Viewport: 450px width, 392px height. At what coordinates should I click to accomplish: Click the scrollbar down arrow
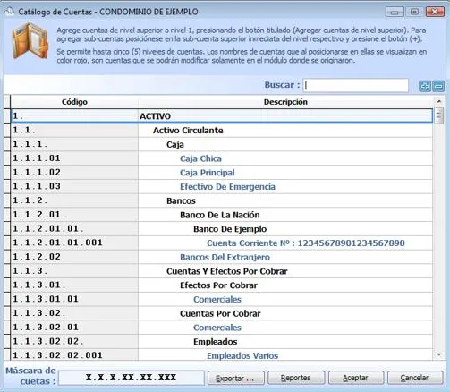click(x=438, y=354)
